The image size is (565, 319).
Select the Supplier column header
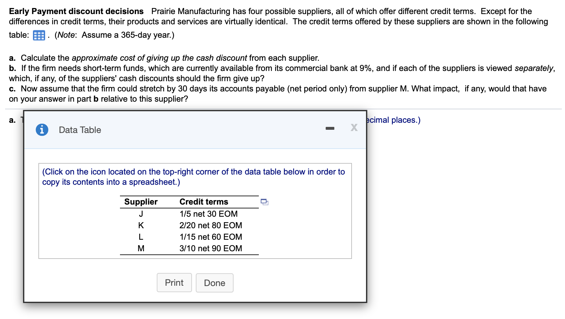coord(141,202)
